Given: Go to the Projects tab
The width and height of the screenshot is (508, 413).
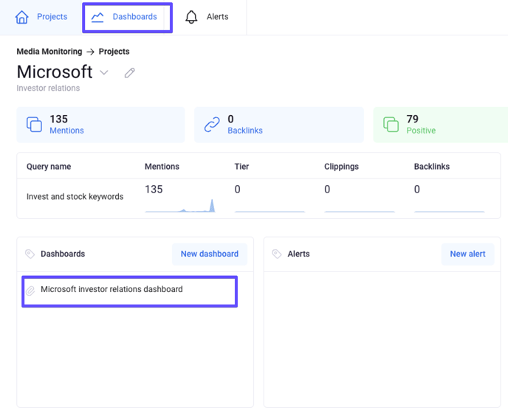Looking at the screenshot, I should [x=41, y=17].
